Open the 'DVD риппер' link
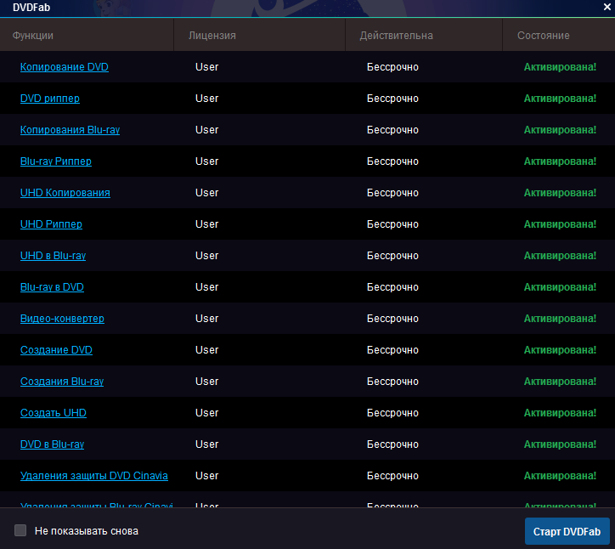615x549 pixels. (x=50, y=99)
